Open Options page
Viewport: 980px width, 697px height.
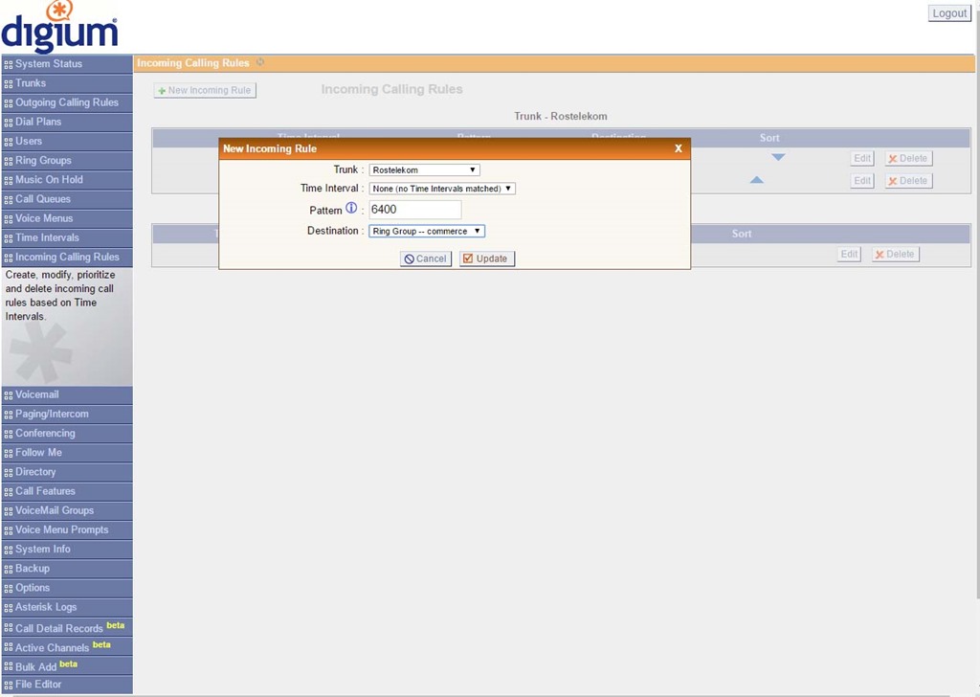pos(67,589)
